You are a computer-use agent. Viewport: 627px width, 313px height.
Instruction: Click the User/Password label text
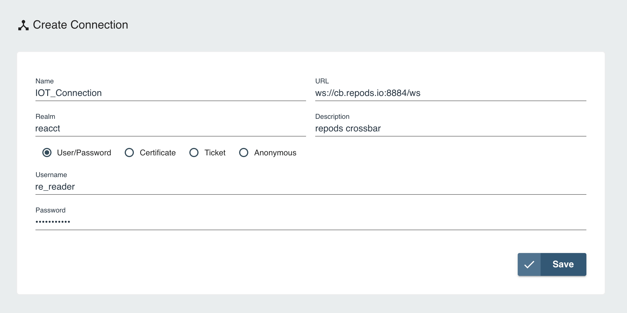coord(84,153)
